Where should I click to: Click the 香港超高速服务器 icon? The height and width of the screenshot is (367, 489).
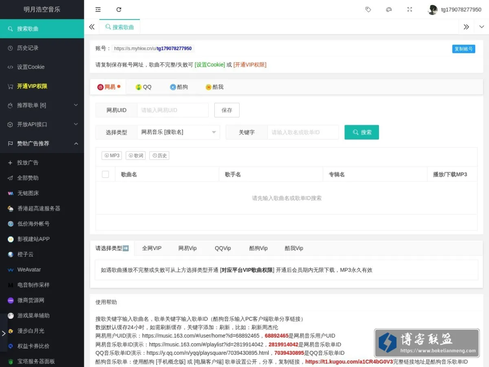(11, 208)
